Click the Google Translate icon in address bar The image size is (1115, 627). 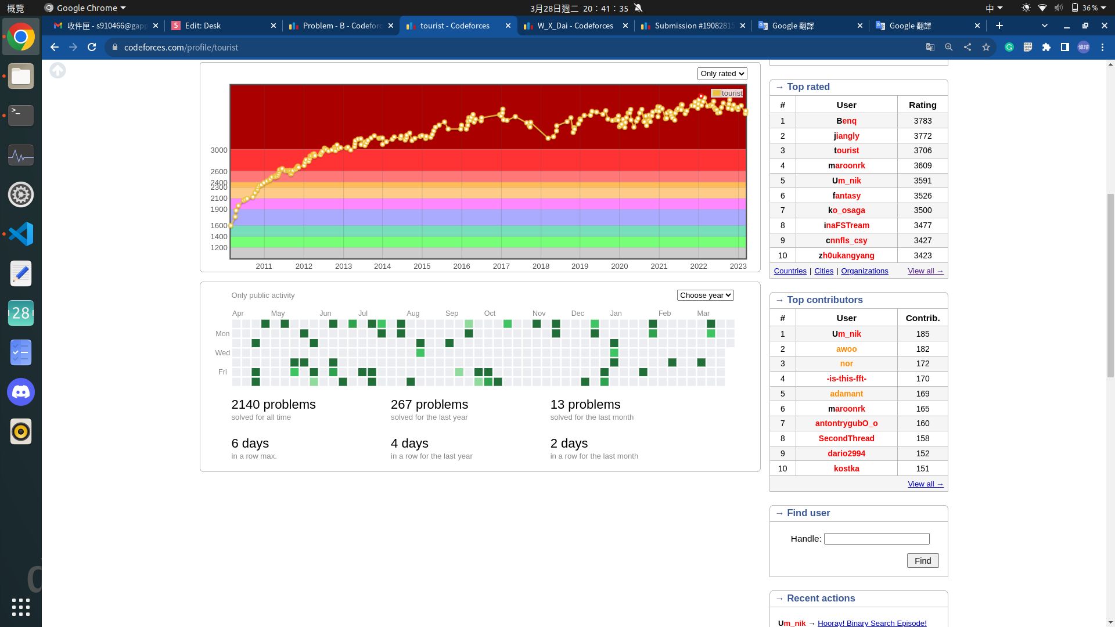930,48
